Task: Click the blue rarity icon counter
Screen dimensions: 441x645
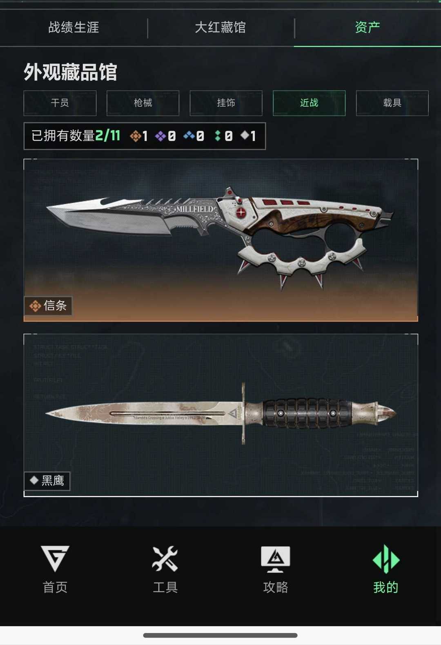Action: (194, 136)
